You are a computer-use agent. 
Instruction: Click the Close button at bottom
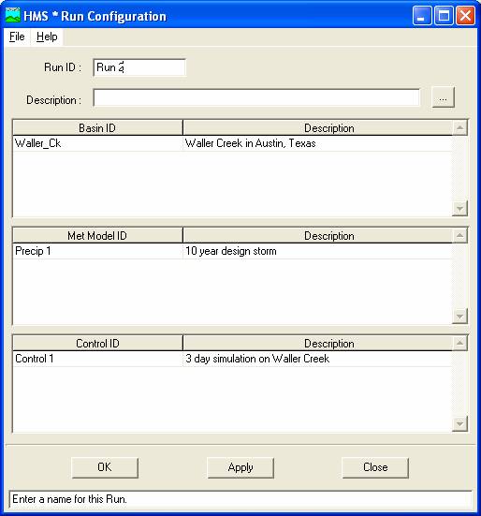coord(375,467)
